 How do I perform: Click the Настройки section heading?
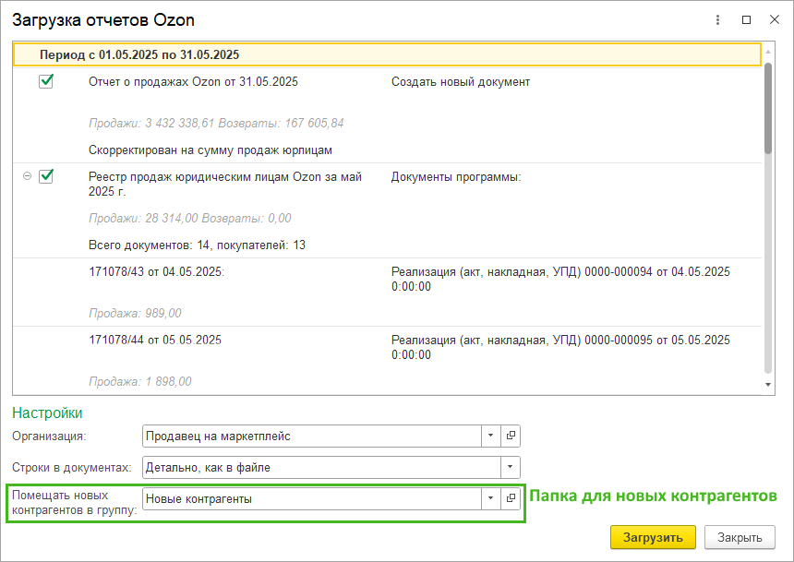pyautogui.click(x=47, y=413)
